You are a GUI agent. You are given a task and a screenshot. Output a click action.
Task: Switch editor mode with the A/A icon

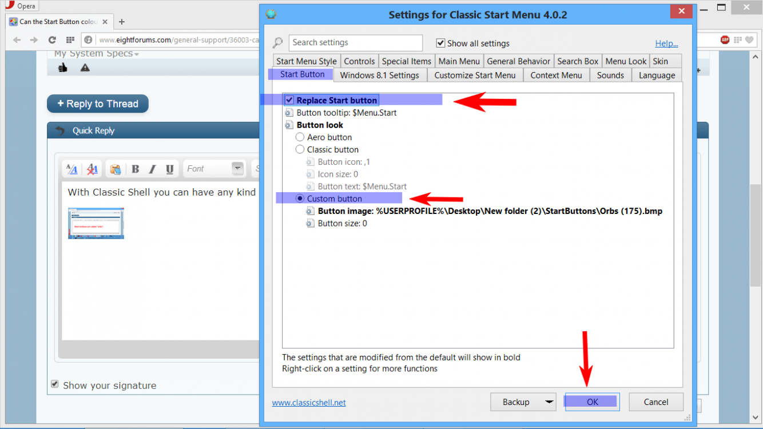72,169
